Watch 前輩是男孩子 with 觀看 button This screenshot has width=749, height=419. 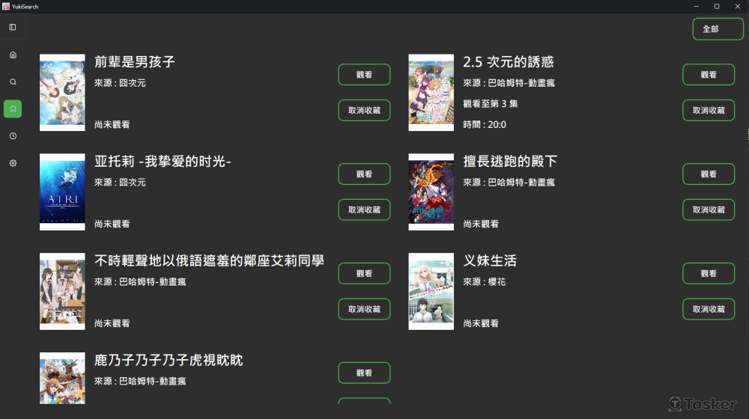pyautogui.click(x=364, y=74)
